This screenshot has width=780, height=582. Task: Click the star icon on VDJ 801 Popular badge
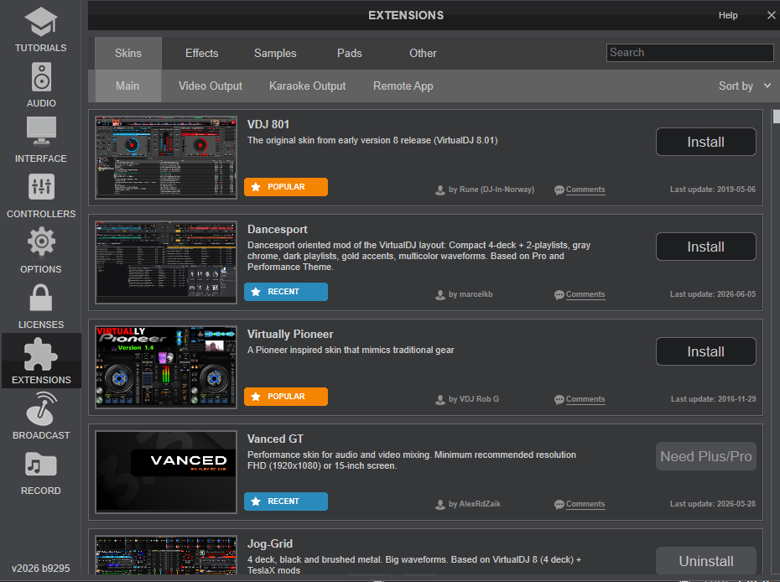click(x=256, y=187)
